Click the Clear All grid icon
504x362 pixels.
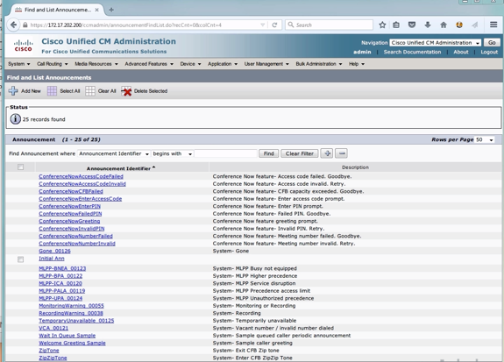point(90,91)
